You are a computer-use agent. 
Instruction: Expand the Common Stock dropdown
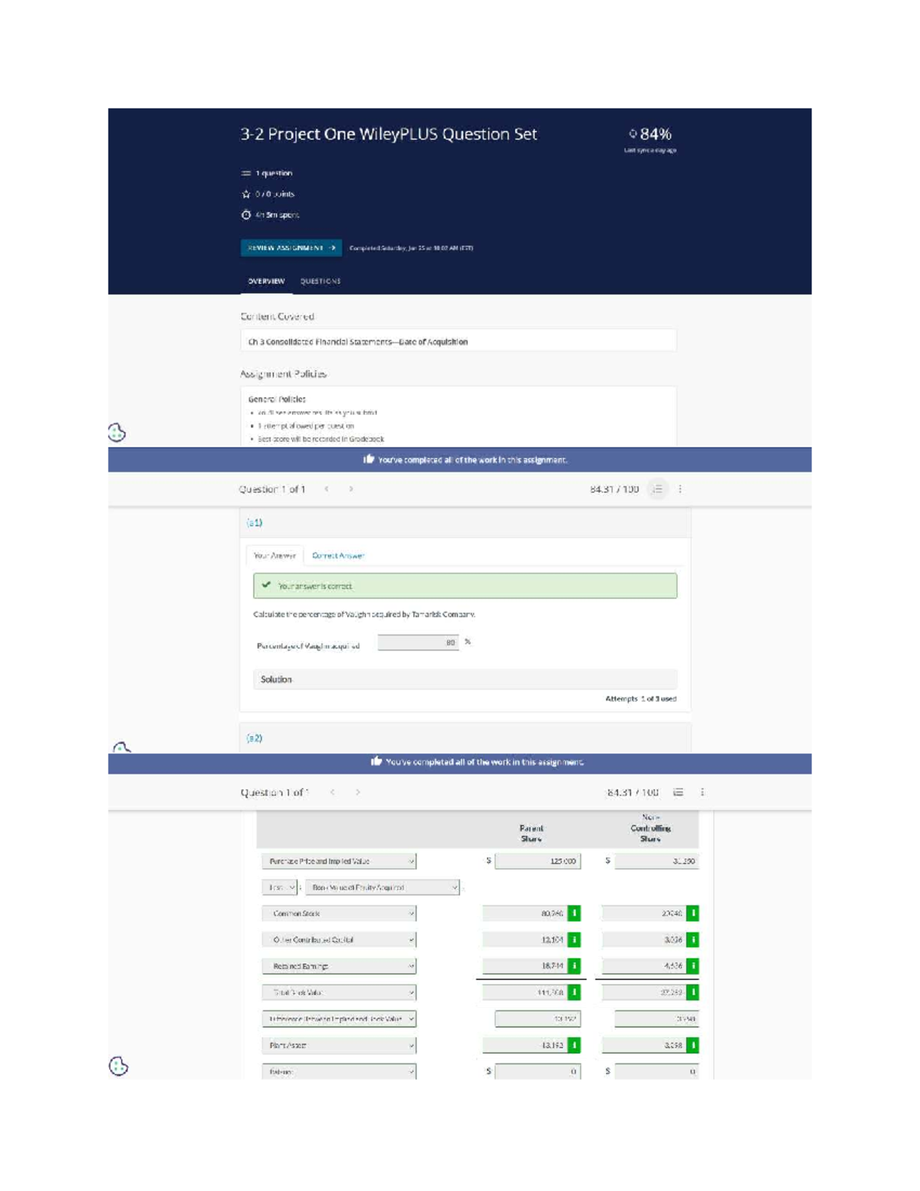[339, 913]
